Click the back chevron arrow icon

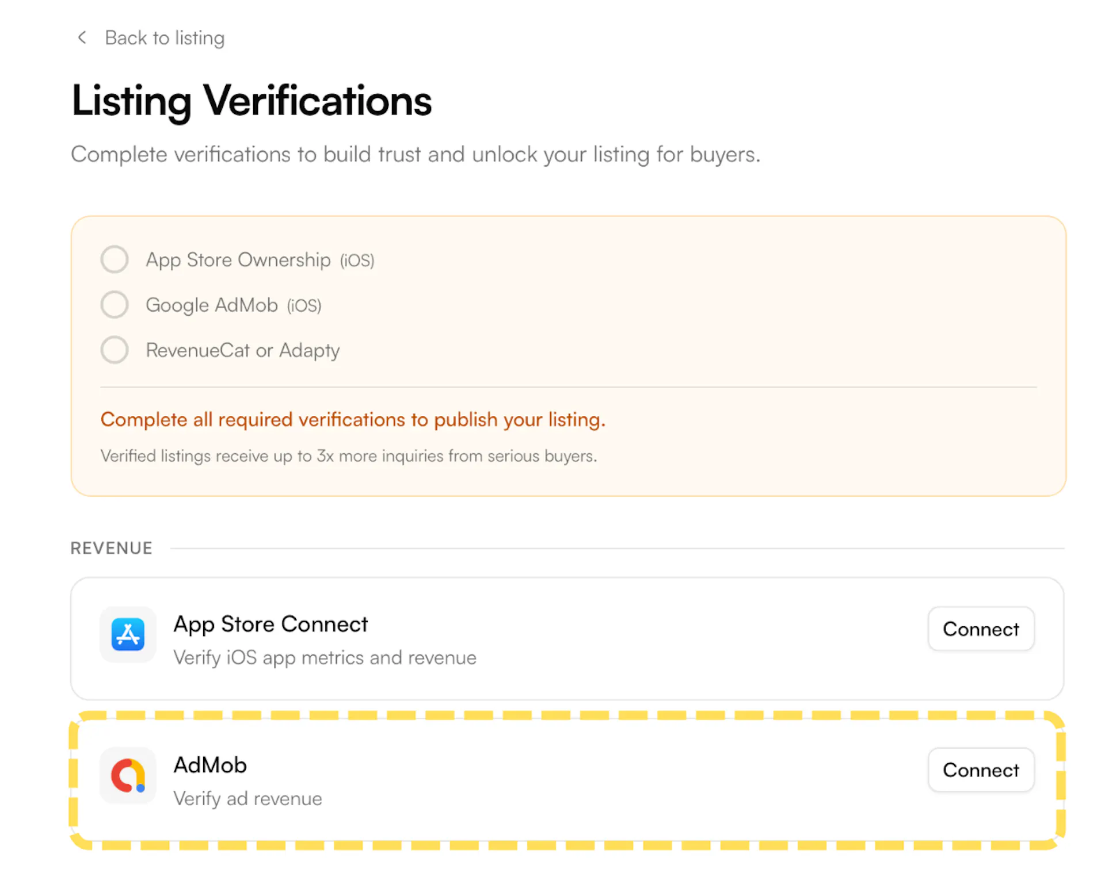click(82, 38)
